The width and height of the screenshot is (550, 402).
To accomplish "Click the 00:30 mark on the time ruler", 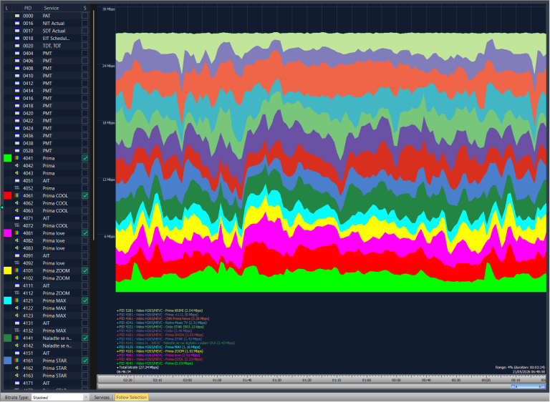I will [456, 381].
